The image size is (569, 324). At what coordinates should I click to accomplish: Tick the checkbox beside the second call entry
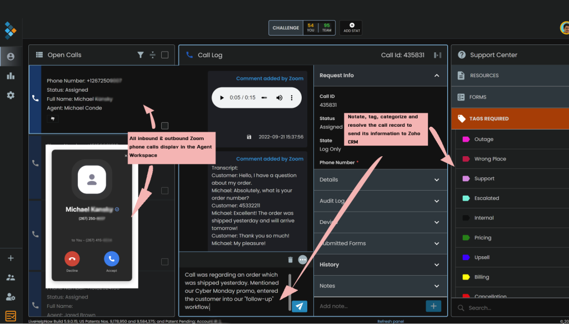tap(164, 190)
